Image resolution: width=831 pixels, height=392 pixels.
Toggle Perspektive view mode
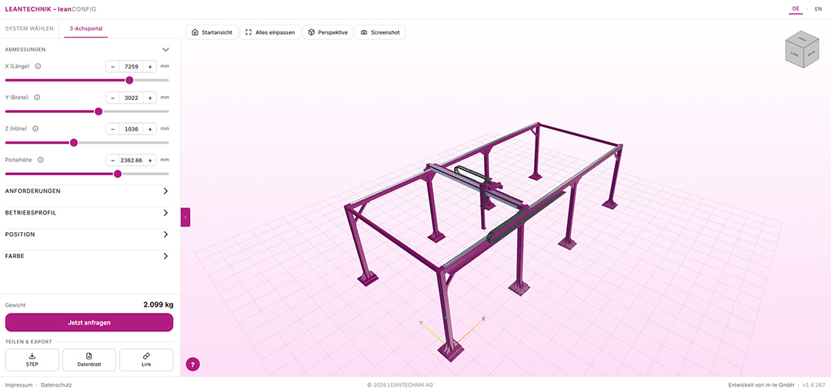(328, 32)
